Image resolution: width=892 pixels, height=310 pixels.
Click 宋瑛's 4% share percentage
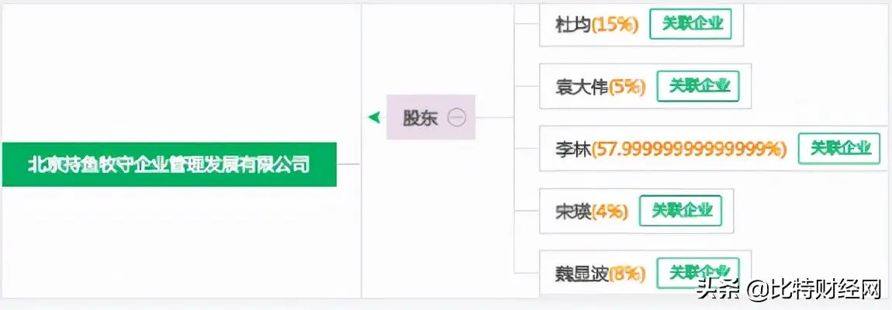coord(610,212)
